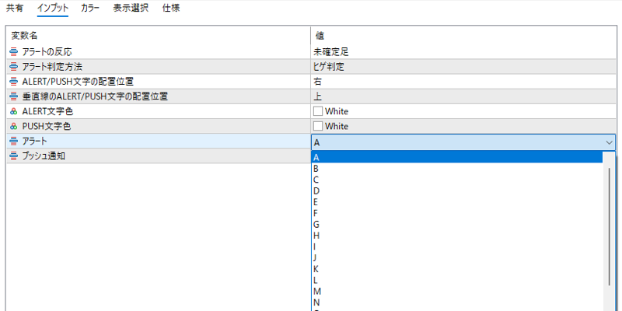This screenshot has width=622, height=311.
Task: Click color icon beside PUSH文字色
Action: coord(14,127)
